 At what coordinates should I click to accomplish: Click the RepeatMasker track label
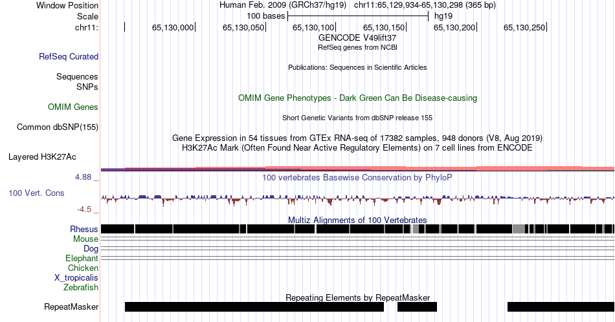point(71,306)
